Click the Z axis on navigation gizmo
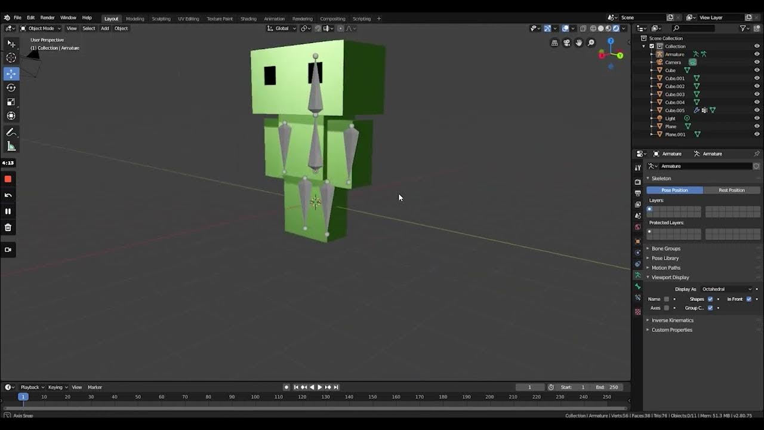The image size is (764, 430). [x=611, y=41]
